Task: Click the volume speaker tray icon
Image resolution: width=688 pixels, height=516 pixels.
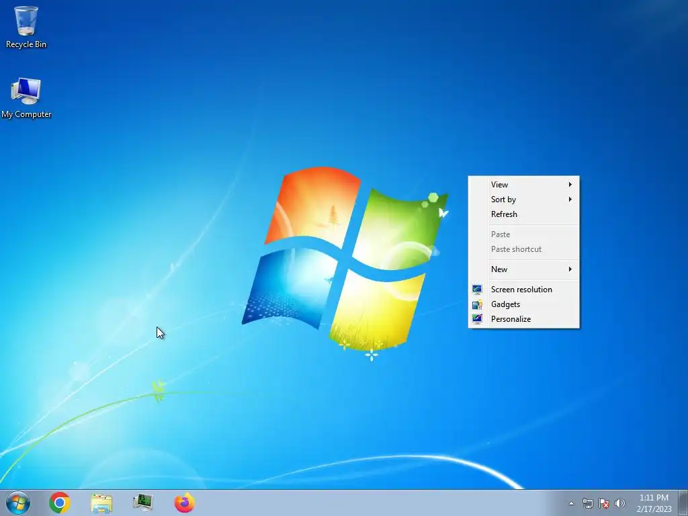Action: [x=620, y=503]
